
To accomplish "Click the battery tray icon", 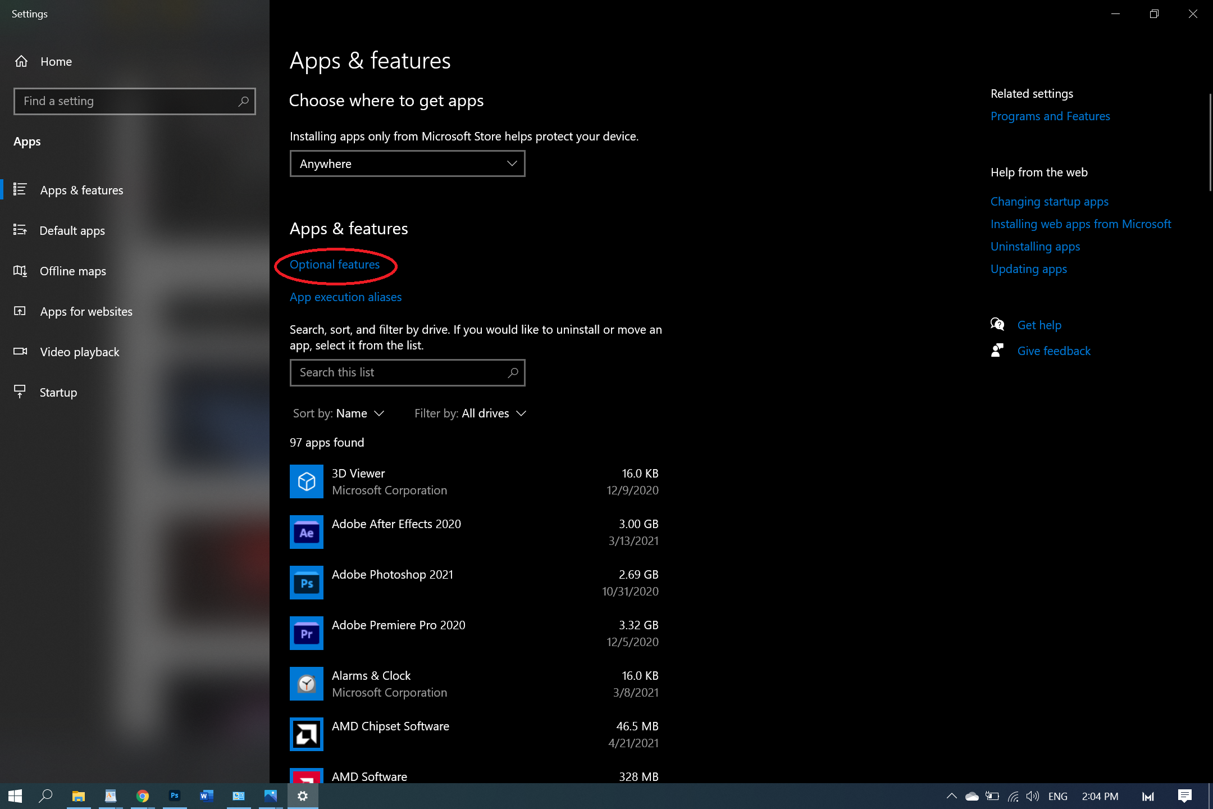I will (992, 796).
